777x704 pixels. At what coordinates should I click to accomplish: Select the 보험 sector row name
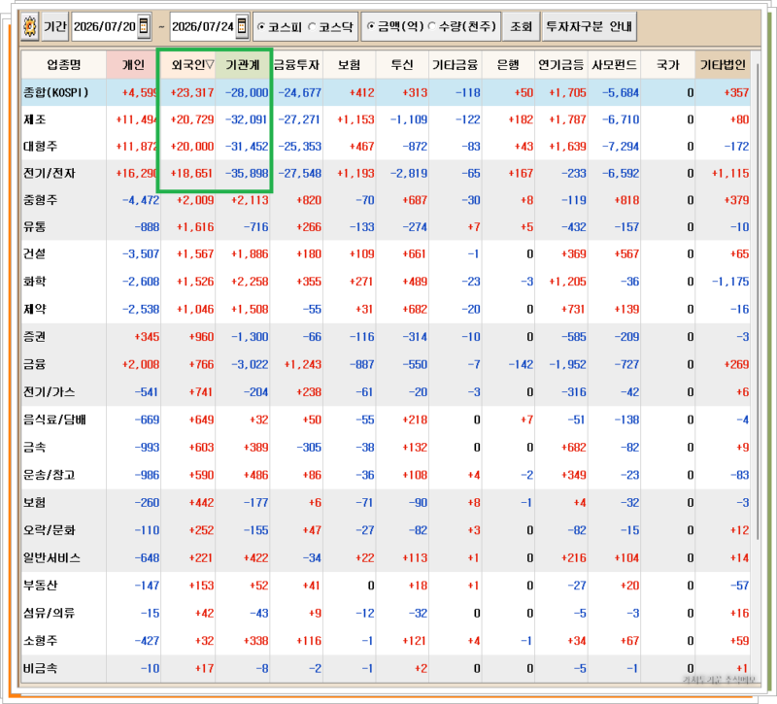(35, 502)
